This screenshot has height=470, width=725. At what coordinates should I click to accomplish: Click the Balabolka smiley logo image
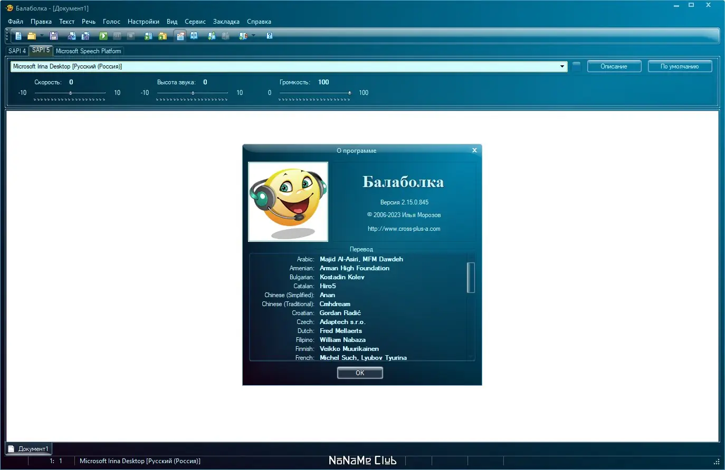(x=288, y=202)
